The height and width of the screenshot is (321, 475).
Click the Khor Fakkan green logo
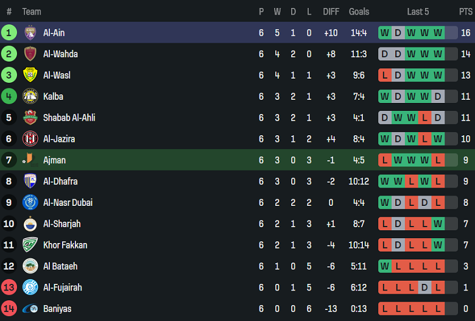pos(30,245)
